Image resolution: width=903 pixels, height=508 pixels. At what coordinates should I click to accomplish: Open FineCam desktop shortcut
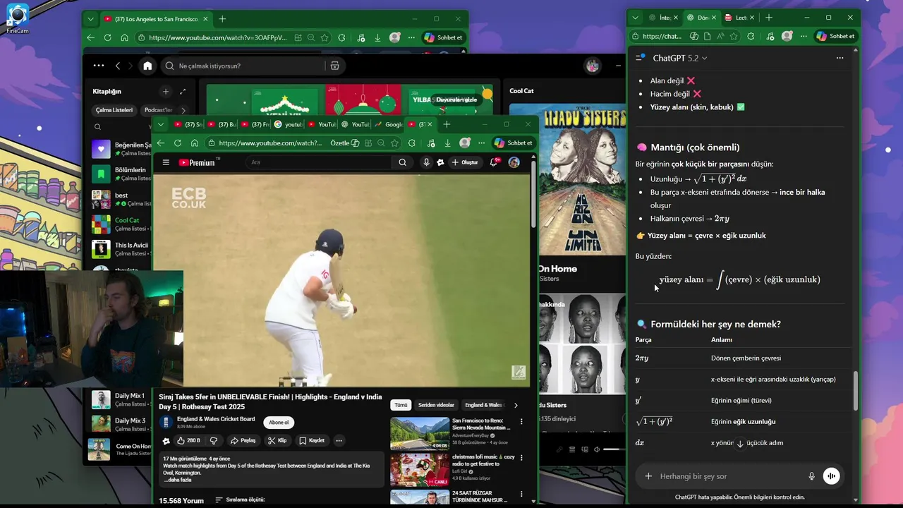[17, 18]
